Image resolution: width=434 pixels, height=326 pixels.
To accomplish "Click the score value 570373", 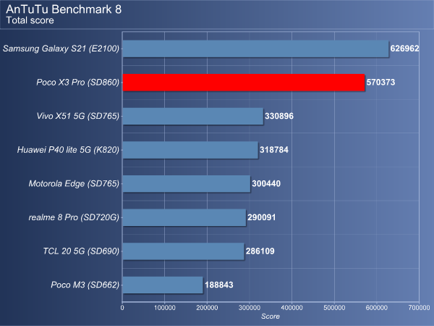I will (x=380, y=83).
